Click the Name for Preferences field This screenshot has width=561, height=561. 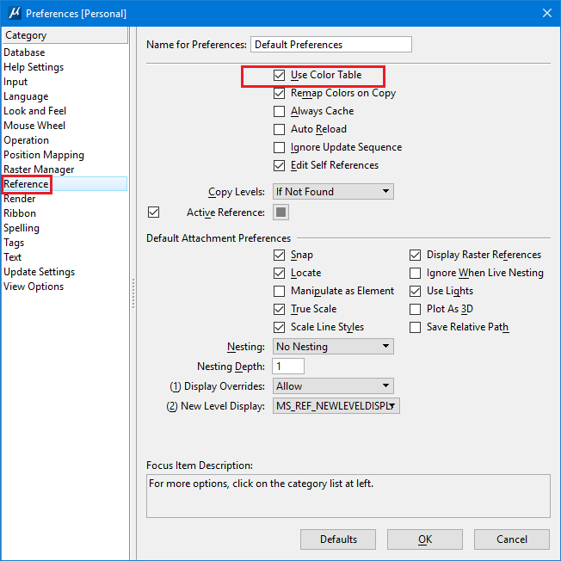tap(331, 45)
